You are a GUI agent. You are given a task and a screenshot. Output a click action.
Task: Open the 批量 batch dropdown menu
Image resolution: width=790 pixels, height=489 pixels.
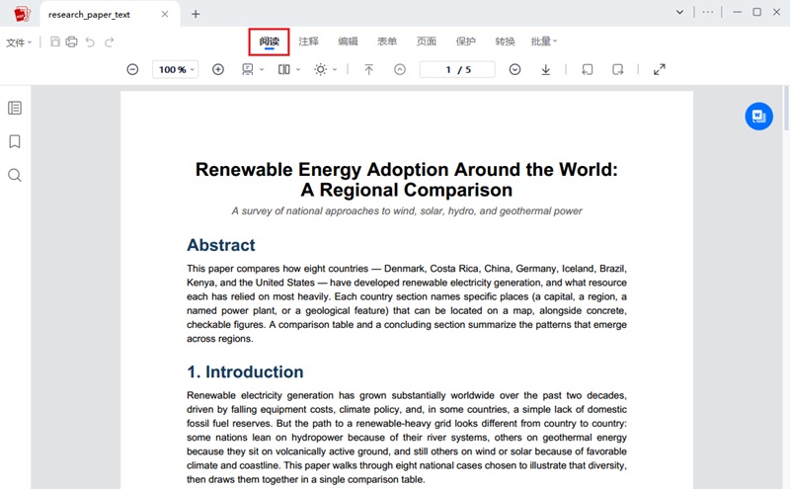pos(544,41)
